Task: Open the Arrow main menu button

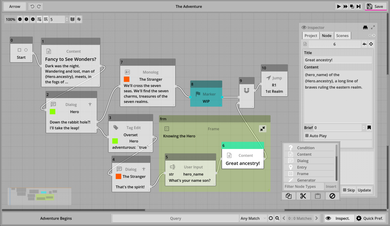Action: coord(15,6)
